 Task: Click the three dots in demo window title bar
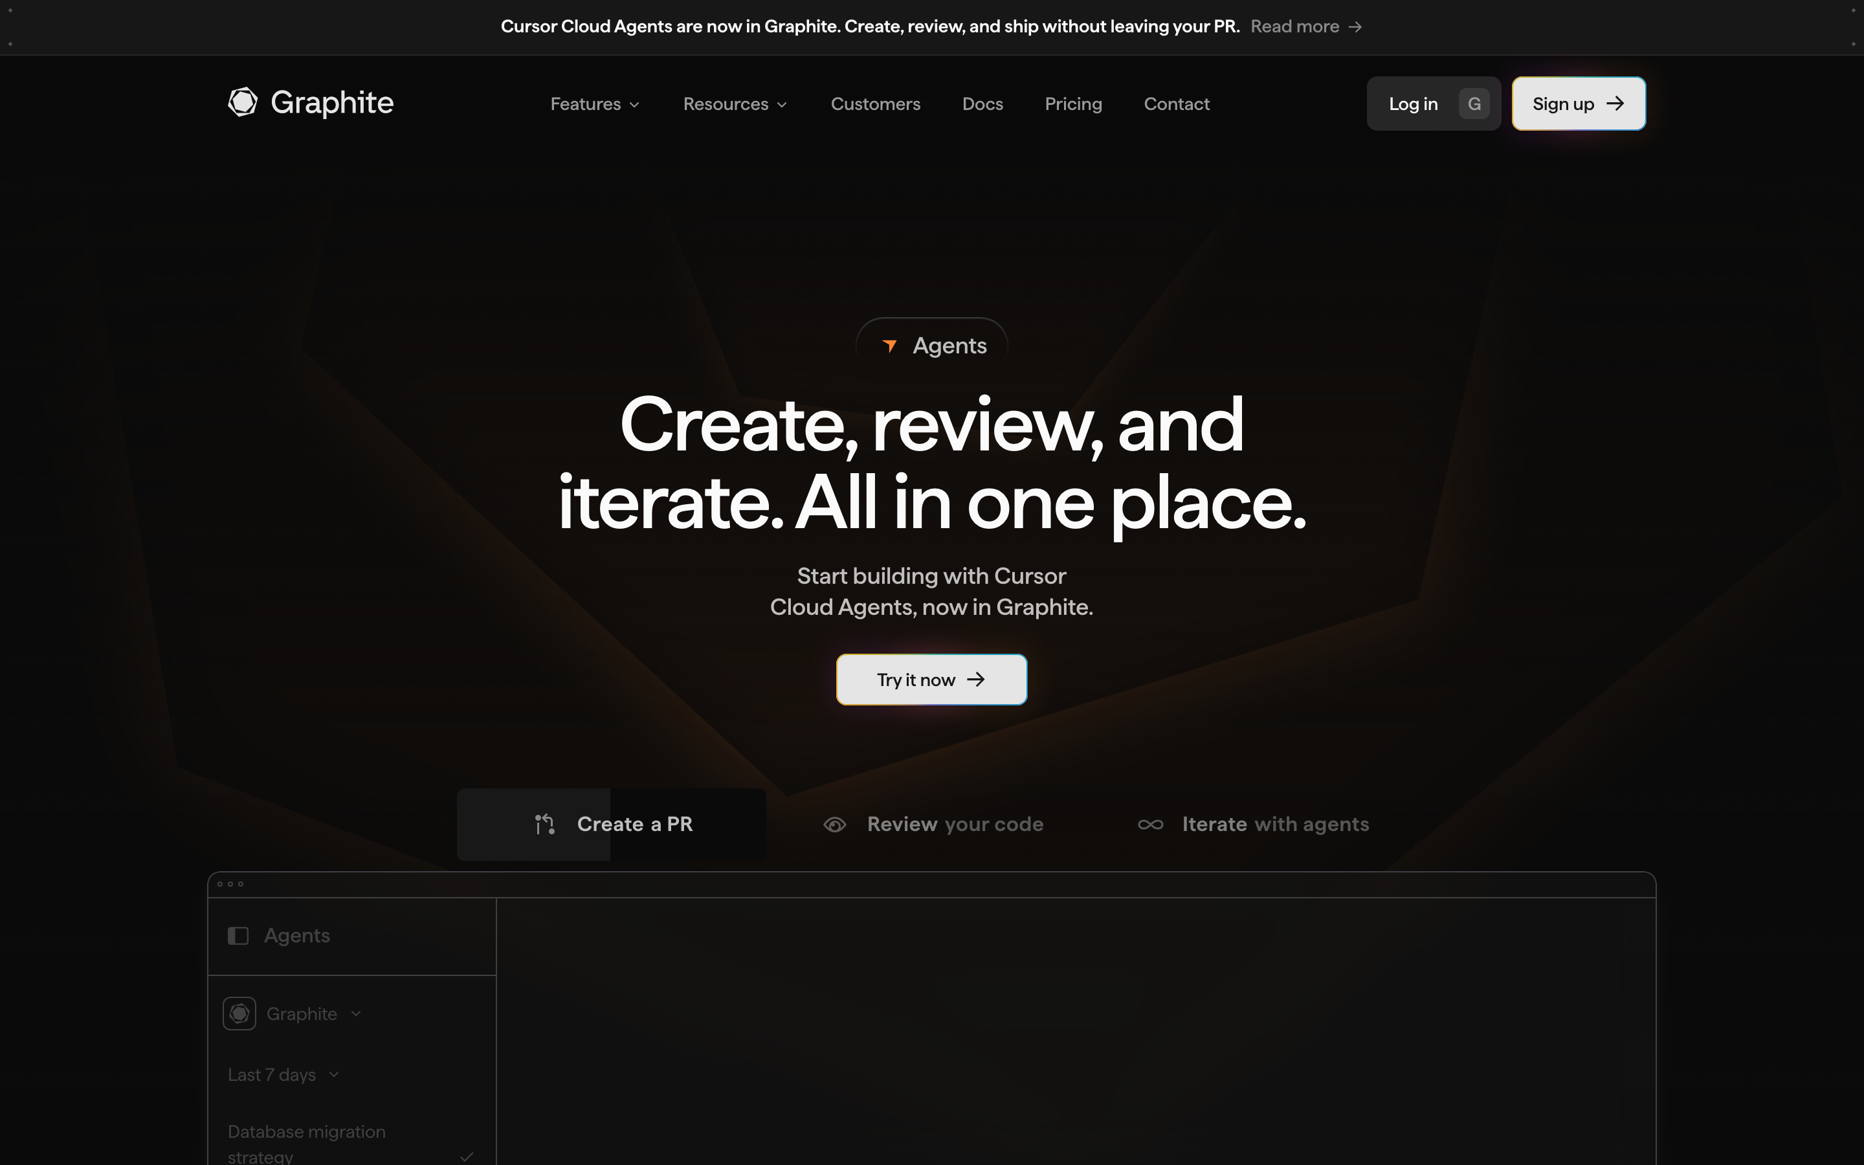click(230, 883)
